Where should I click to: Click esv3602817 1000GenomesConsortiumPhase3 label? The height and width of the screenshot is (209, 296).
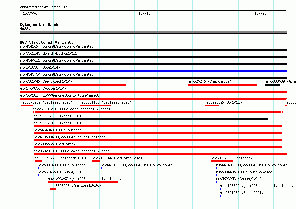60,95
